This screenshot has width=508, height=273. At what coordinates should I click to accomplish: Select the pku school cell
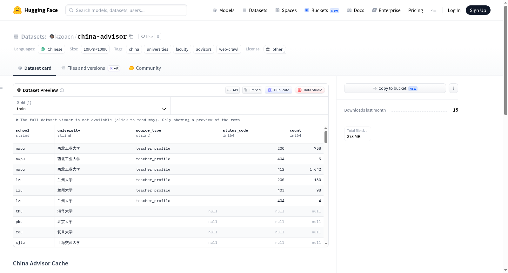tap(34, 222)
